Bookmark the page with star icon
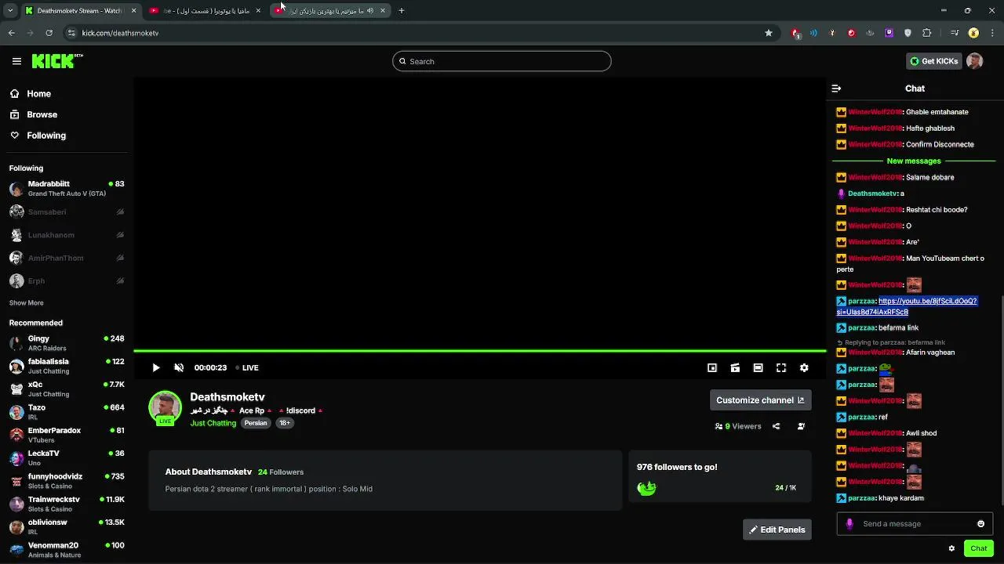 pyautogui.click(x=769, y=33)
